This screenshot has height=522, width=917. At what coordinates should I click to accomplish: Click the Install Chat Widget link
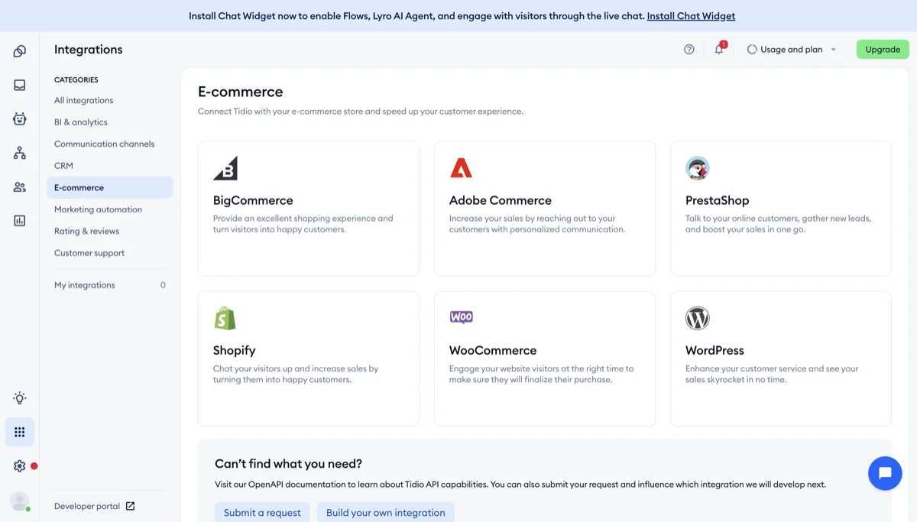click(691, 15)
